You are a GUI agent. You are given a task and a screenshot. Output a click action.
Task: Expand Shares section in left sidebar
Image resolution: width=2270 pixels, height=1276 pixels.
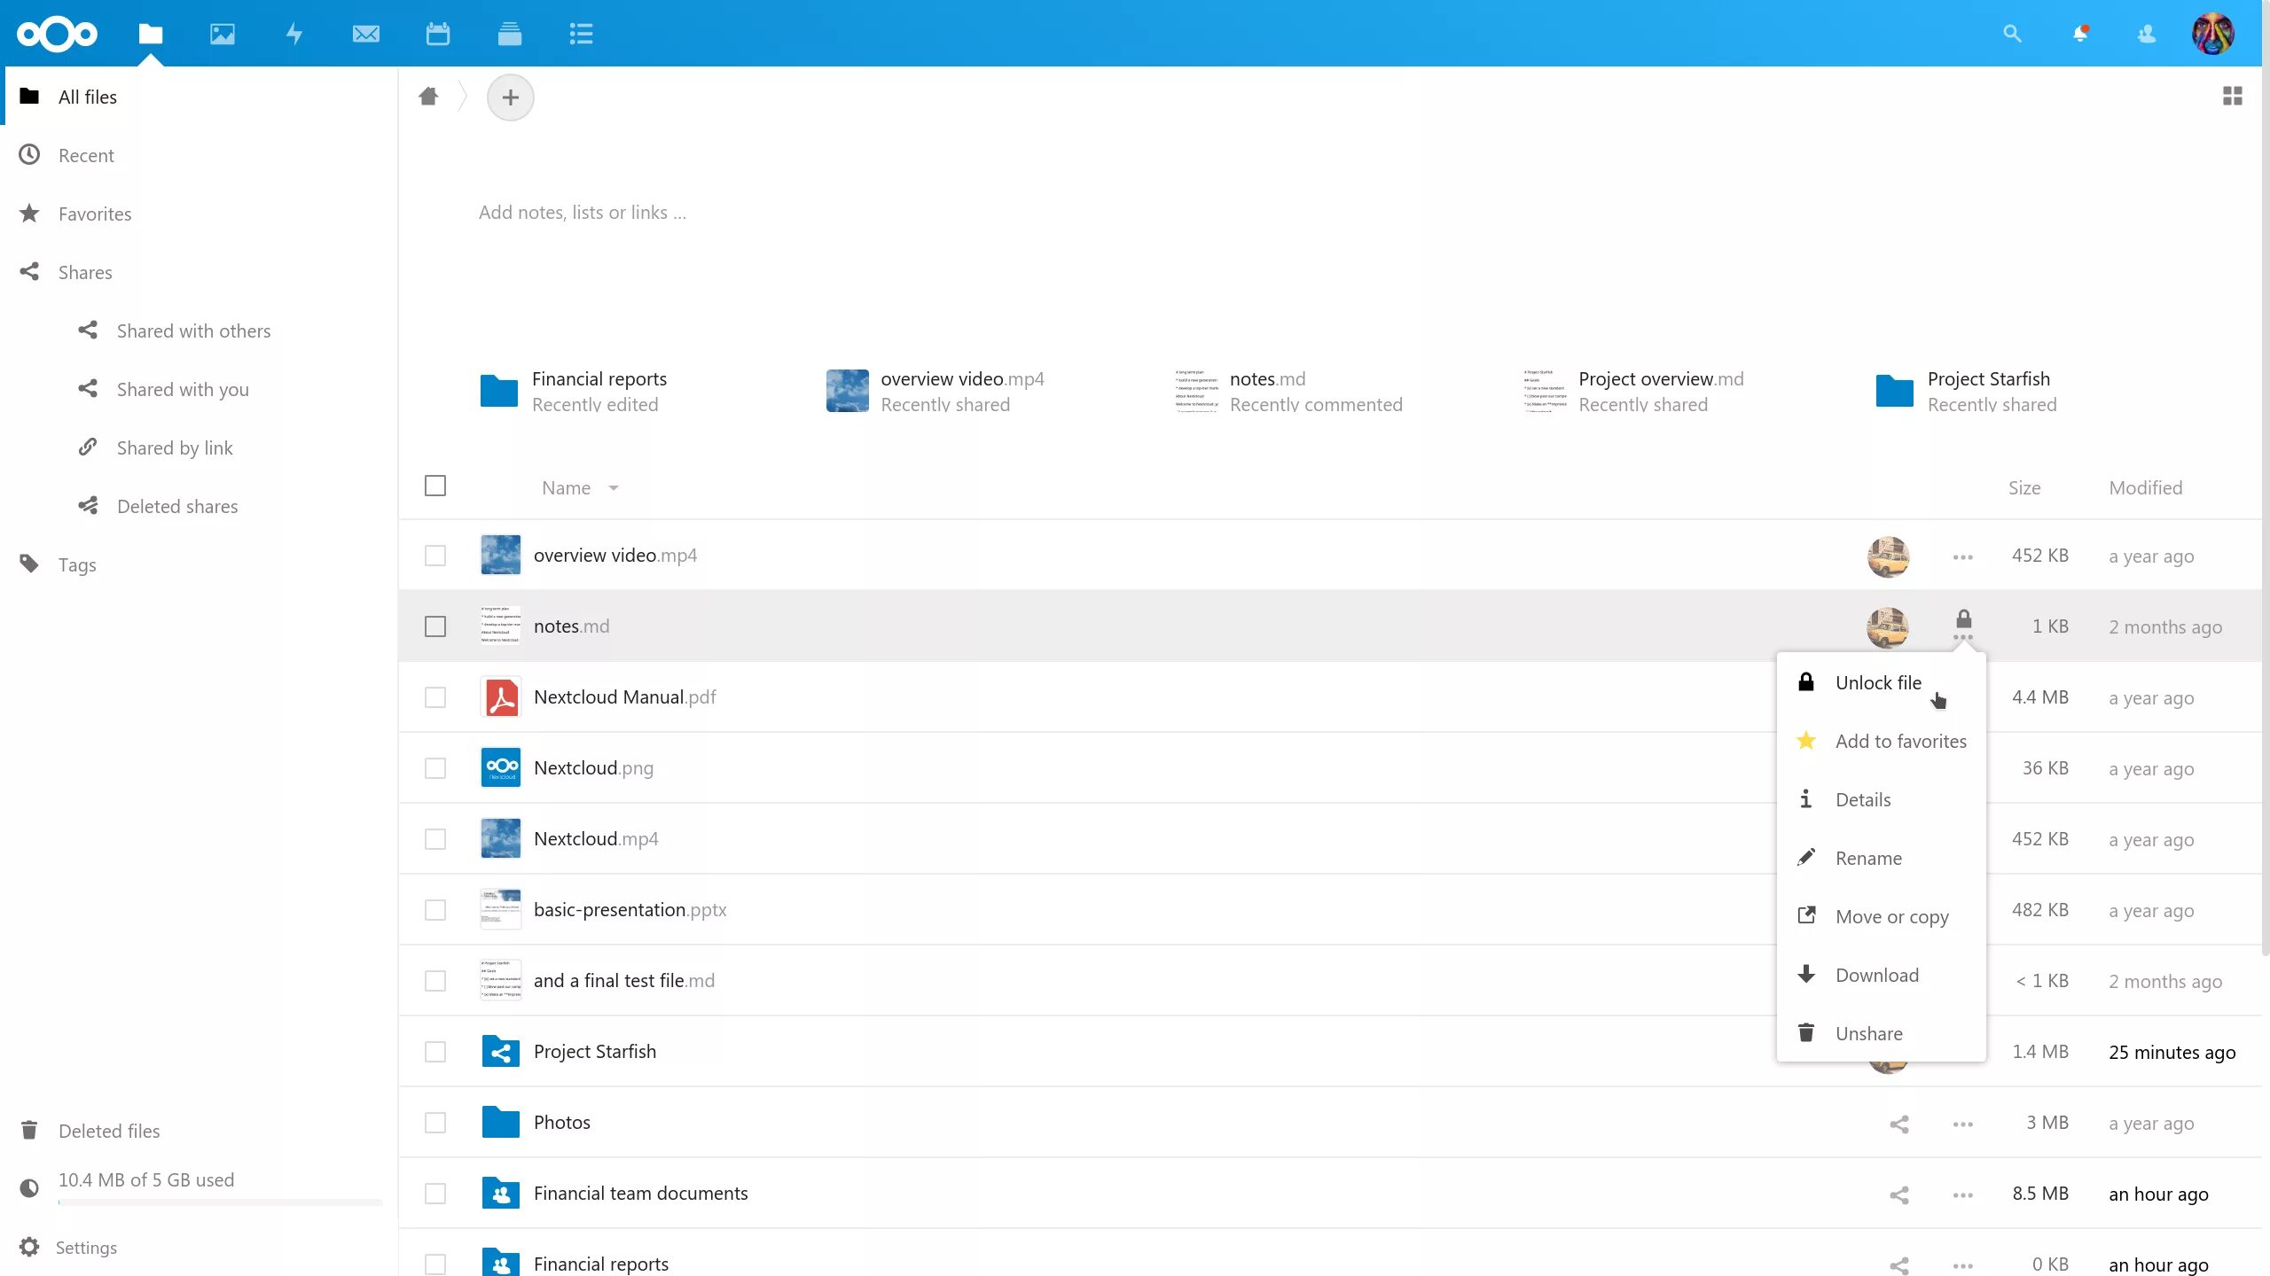tap(84, 271)
